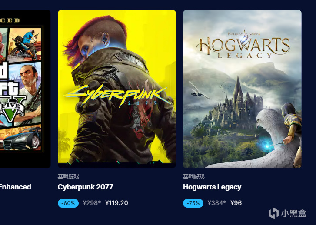
Task: Click the Hogwarts Legacy title link
Action: (x=212, y=187)
